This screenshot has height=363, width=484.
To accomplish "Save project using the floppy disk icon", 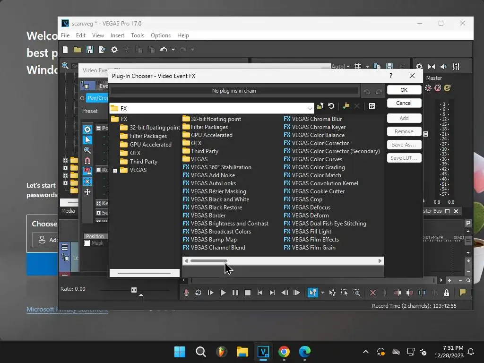I will tap(89, 50).
